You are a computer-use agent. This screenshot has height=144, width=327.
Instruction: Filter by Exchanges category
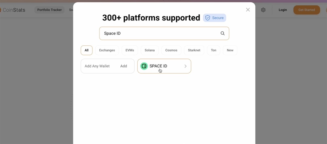(x=107, y=50)
